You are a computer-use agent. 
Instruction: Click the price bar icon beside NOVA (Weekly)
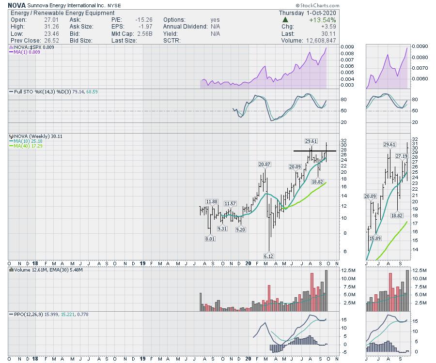11,136
